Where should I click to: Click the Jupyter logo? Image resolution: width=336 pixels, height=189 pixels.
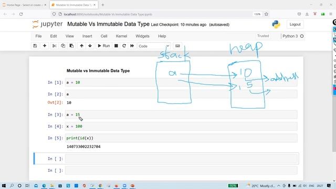(47, 24)
